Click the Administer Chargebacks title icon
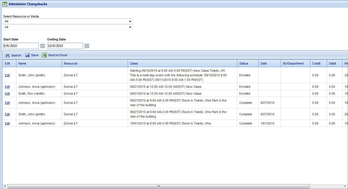 [5, 4]
